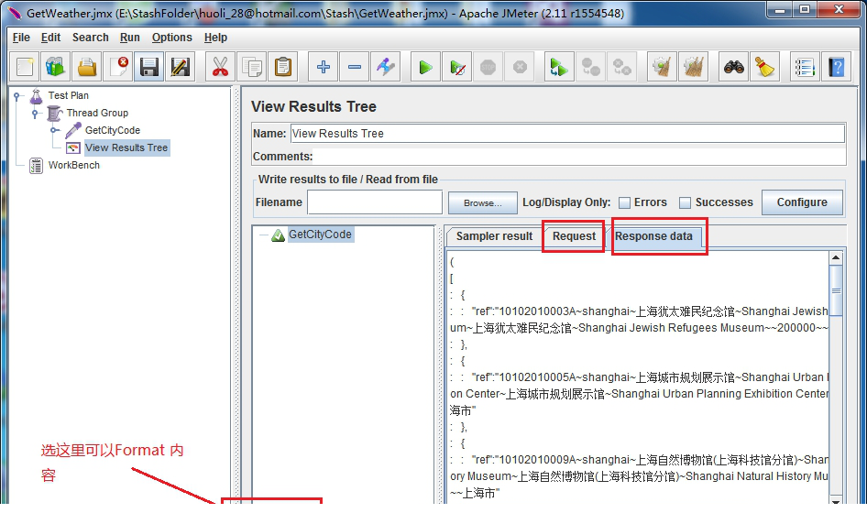Screen dimensions: 867x524
Task: Click the Browse... button
Action: click(483, 203)
